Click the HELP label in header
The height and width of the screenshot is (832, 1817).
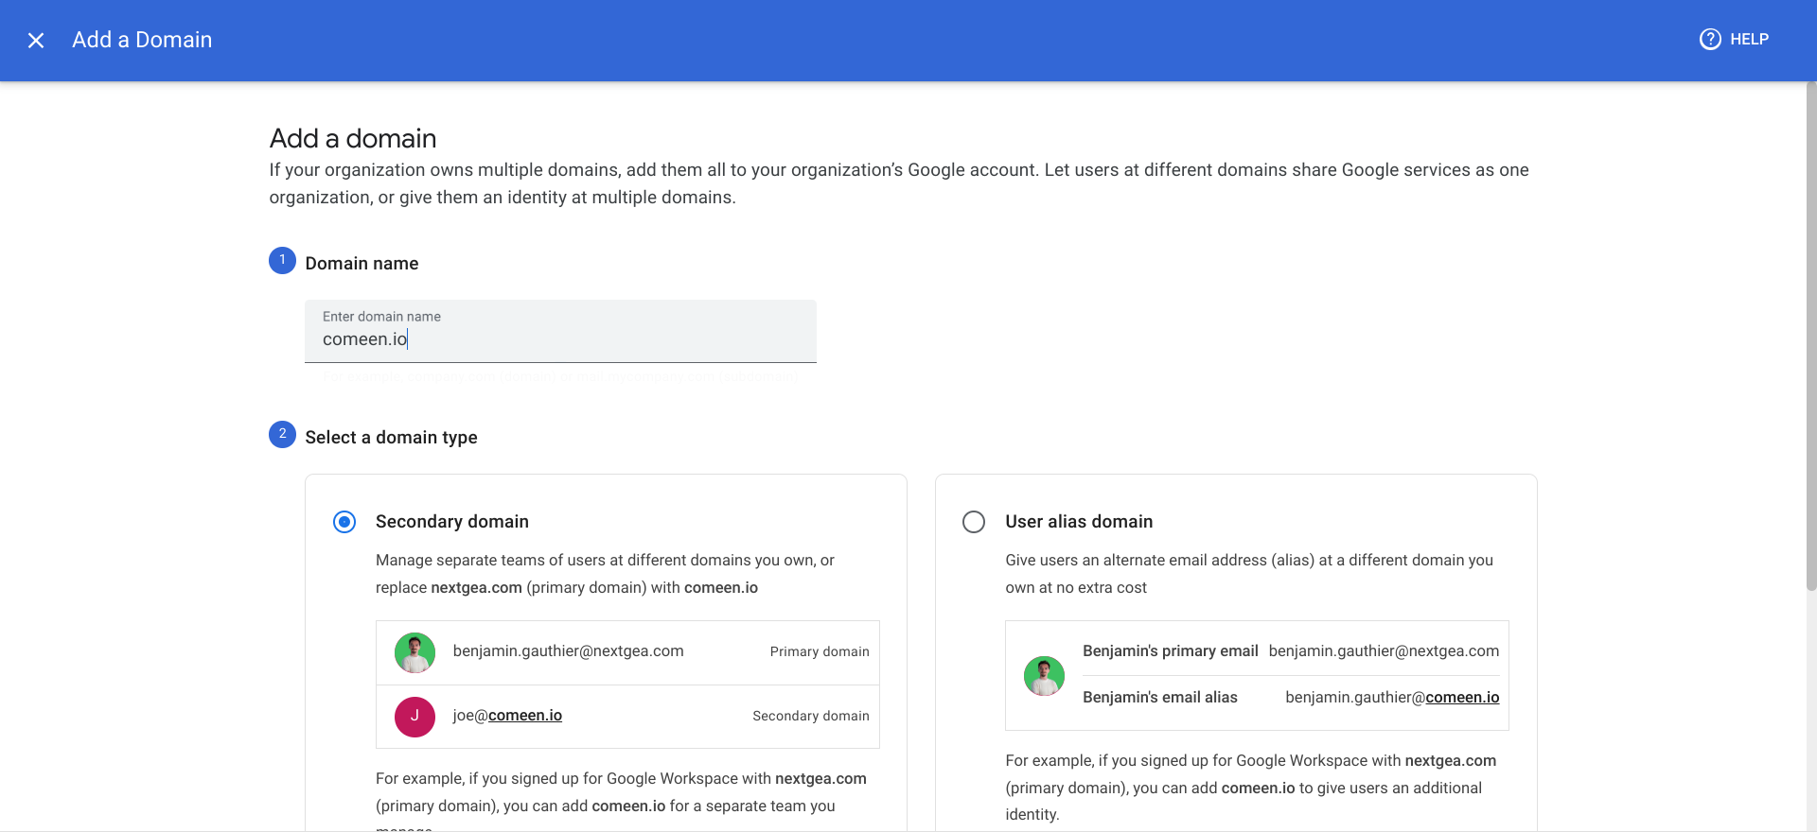tap(1749, 39)
